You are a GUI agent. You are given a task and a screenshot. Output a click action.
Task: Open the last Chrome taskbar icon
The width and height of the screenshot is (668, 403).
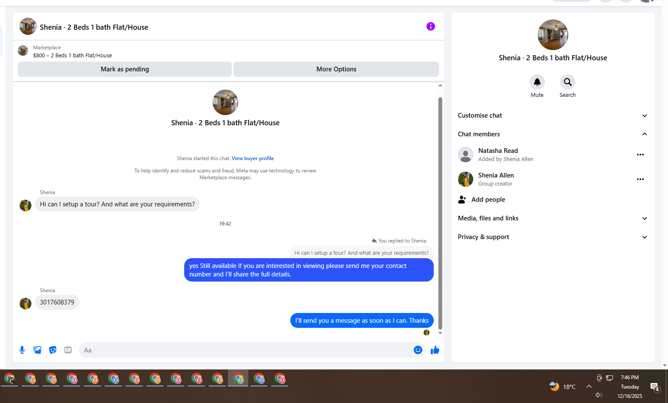coord(280,378)
